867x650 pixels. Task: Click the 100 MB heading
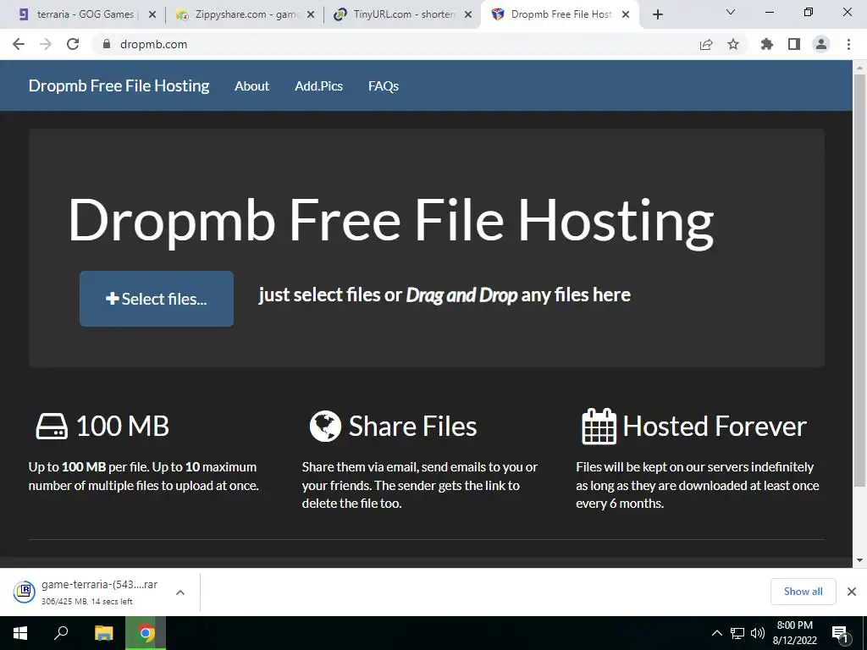click(122, 427)
